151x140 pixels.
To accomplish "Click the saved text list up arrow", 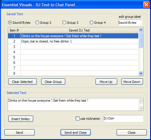I will 141,30.
